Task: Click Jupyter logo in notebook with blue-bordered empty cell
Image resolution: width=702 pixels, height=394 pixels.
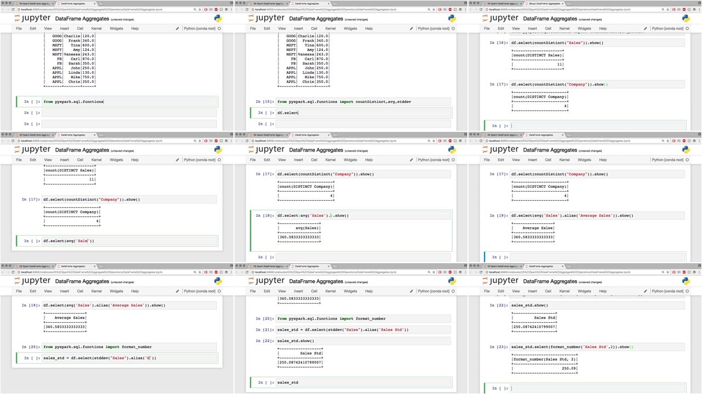Action: [x=500, y=150]
